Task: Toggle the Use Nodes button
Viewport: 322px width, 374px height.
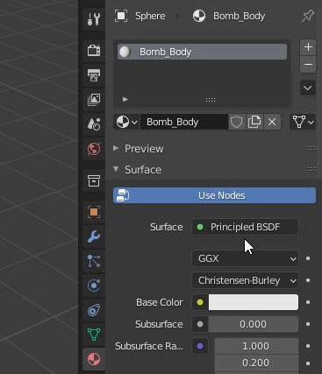Action: tap(214, 195)
